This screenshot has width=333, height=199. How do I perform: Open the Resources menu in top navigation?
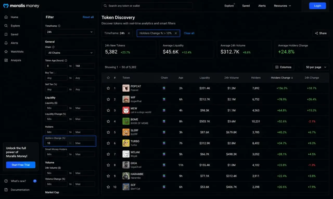(283, 6)
